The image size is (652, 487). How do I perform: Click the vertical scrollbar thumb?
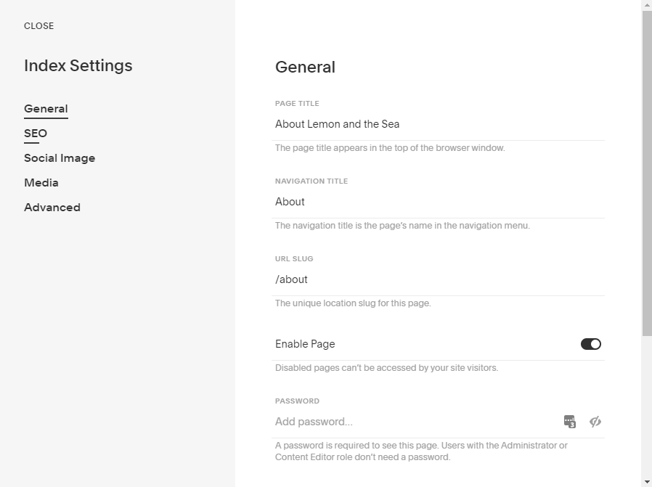click(647, 174)
